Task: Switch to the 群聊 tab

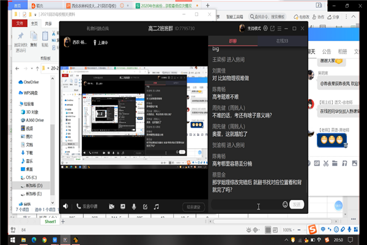Action: pos(233,41)
